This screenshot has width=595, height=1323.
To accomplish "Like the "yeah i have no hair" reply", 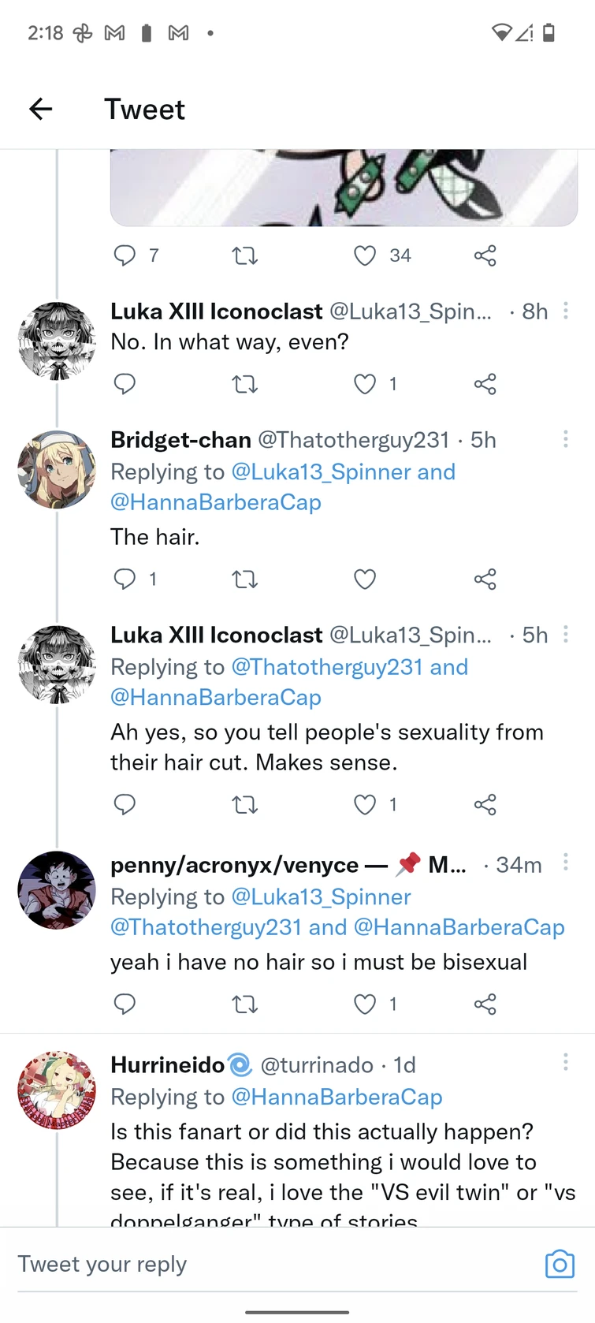I will coord(364,1004).
